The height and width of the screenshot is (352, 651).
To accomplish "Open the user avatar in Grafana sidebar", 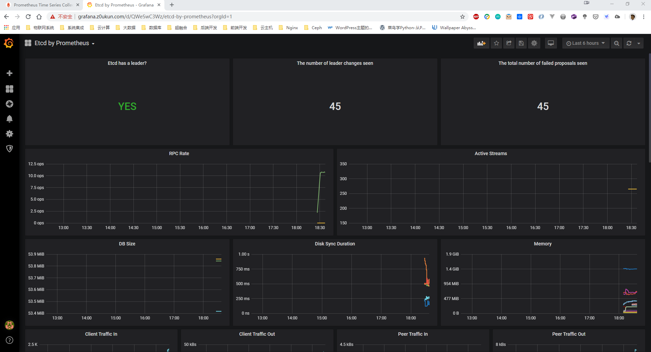I will tap(10, 325).
